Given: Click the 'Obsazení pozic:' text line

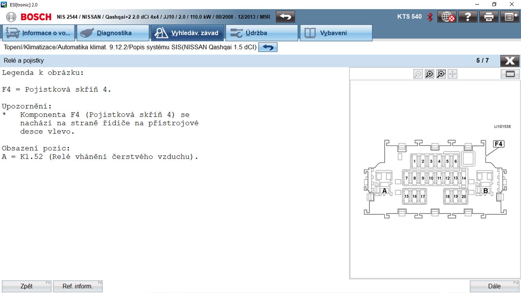Looking at the screenshot, I should (x=36, y=148).
